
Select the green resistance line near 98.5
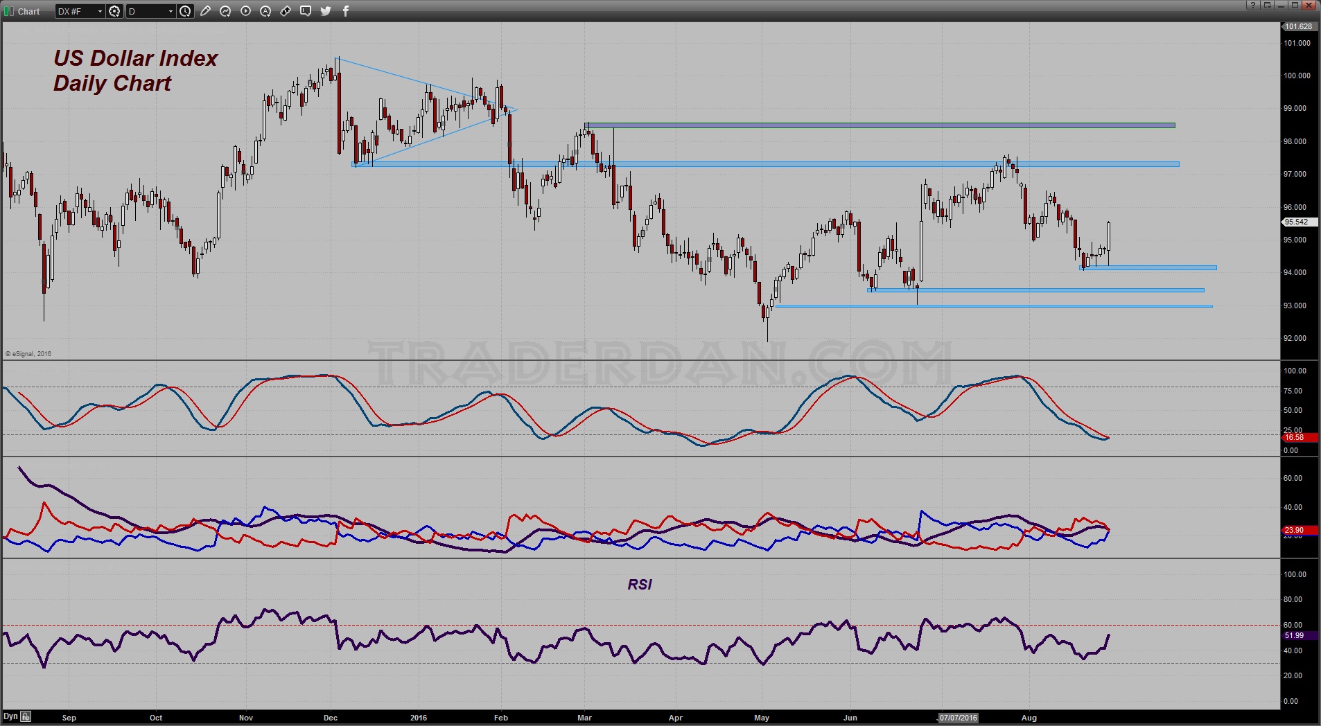tap(880, 125)
